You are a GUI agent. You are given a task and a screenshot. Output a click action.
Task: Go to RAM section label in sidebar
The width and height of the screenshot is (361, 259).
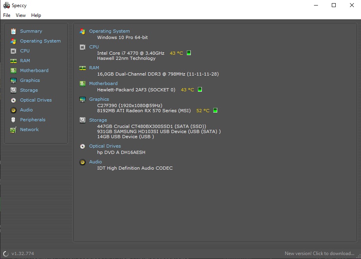(x=25, y=61)
